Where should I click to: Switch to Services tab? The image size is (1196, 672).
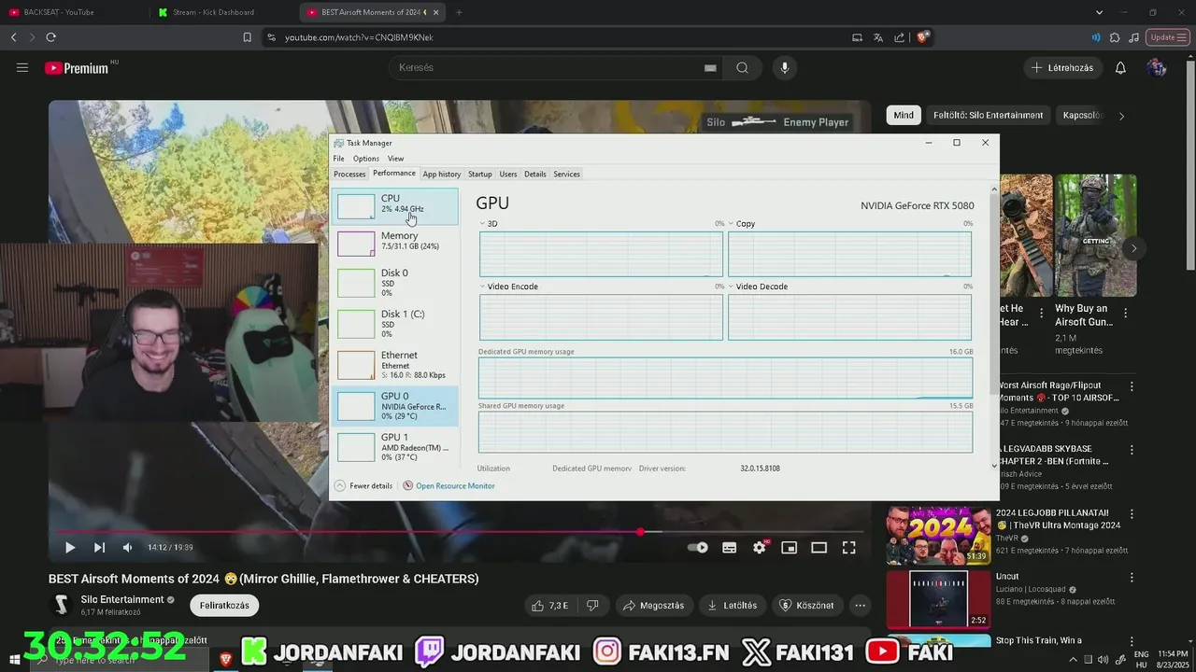[566, 174]
